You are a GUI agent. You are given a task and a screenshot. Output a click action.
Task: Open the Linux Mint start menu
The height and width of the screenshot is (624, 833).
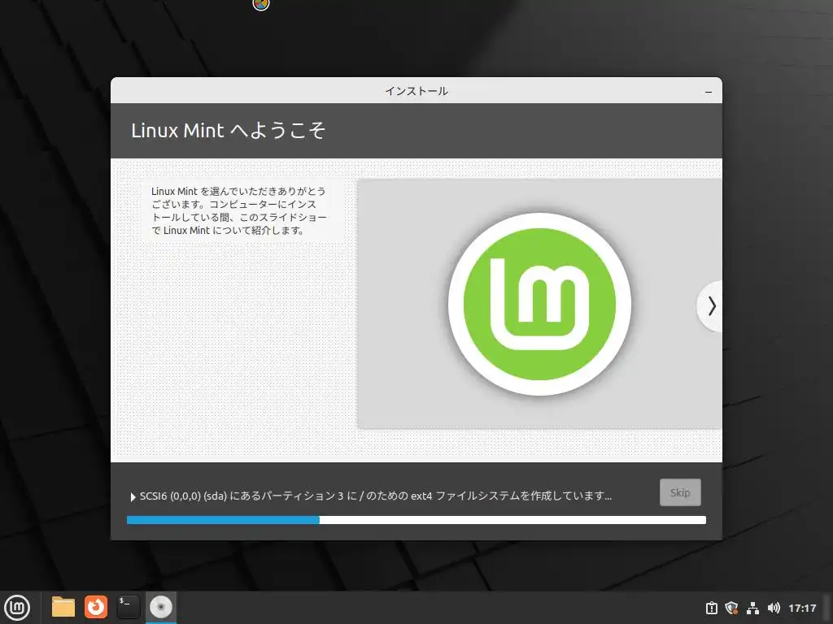tap(17, 608)
